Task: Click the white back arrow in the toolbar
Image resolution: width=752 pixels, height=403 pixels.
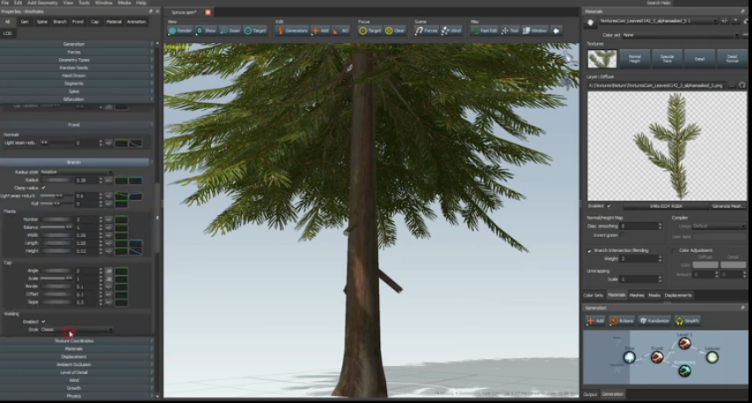Action: pos(556,31)
